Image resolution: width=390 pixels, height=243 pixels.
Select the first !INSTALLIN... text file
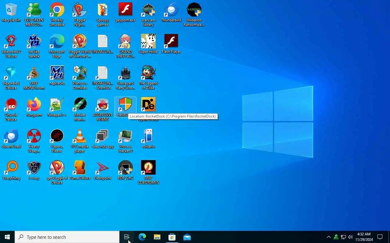pos(103,44)
